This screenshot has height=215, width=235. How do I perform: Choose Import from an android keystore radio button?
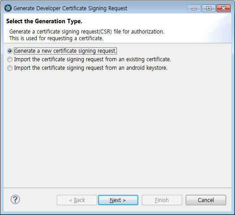[10, 68]
